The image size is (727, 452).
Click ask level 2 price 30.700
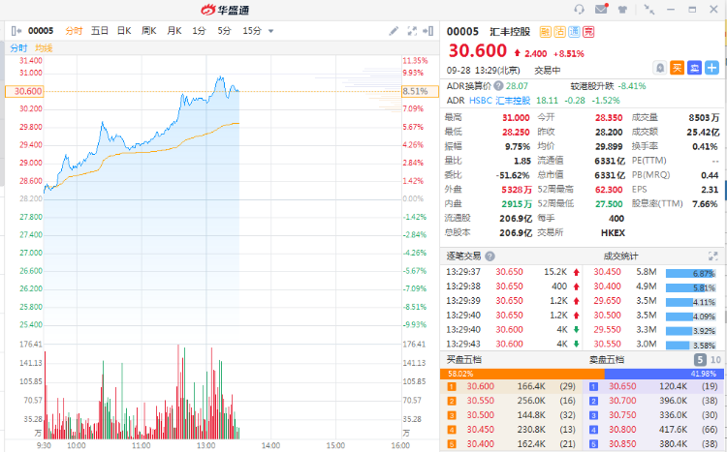622,401
